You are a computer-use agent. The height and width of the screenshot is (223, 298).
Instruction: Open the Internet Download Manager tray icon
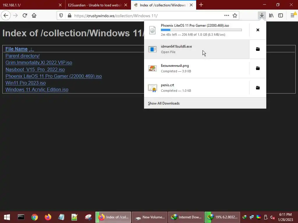244,217
